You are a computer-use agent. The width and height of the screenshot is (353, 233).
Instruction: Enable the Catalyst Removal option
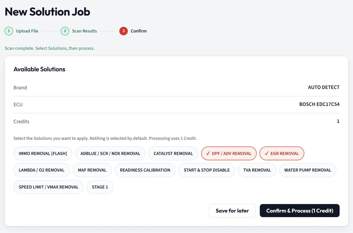(x=173, y=154)
